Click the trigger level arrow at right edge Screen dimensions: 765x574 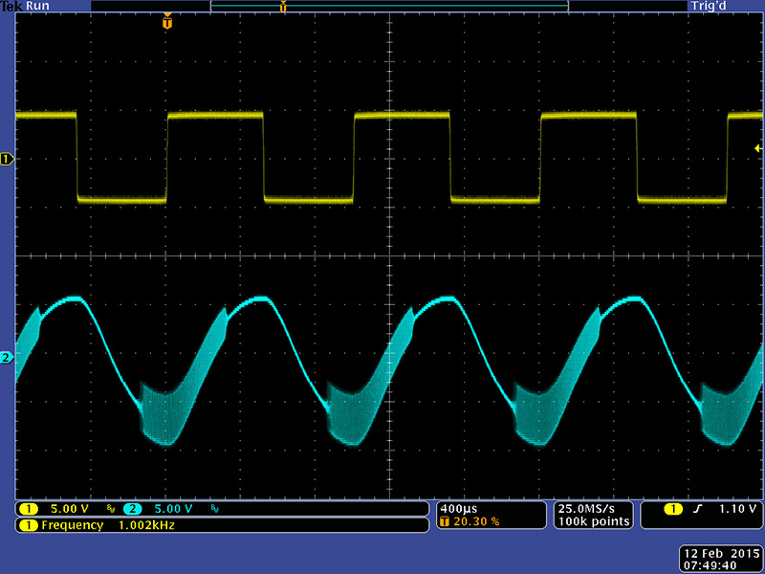[x=757, y=148]
